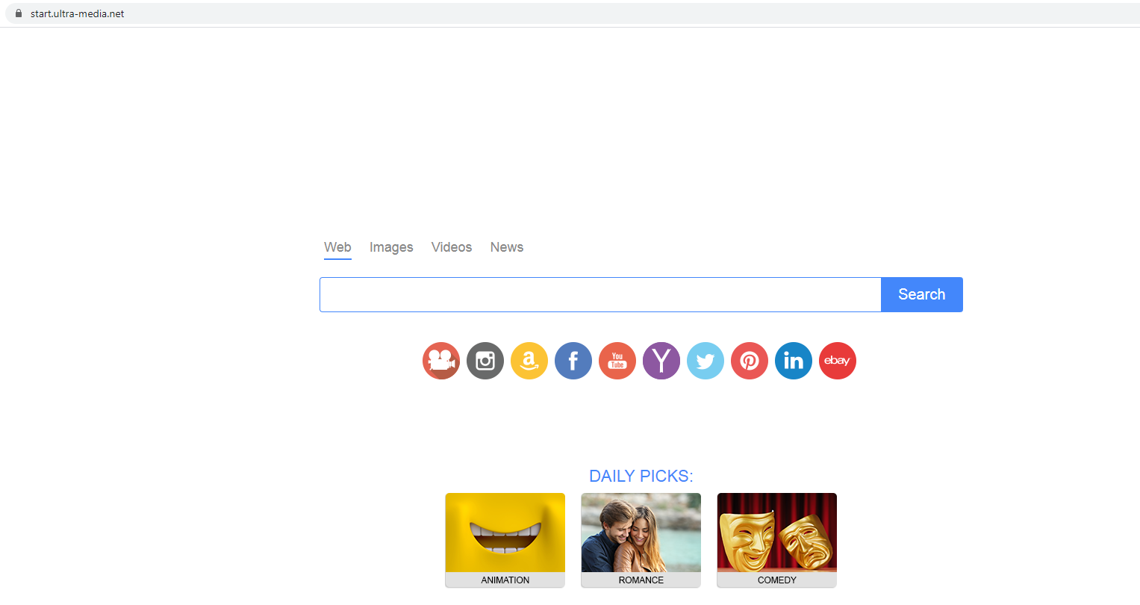
Task: Open the eBay shortcut icon
Action: click(838, 361)
